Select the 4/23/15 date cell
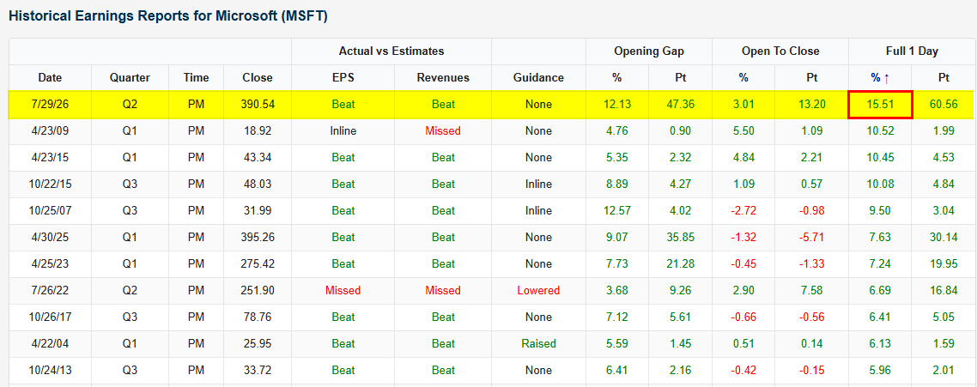Image resolution: width=977 pixels, height=387 pixels. (50, 158)
